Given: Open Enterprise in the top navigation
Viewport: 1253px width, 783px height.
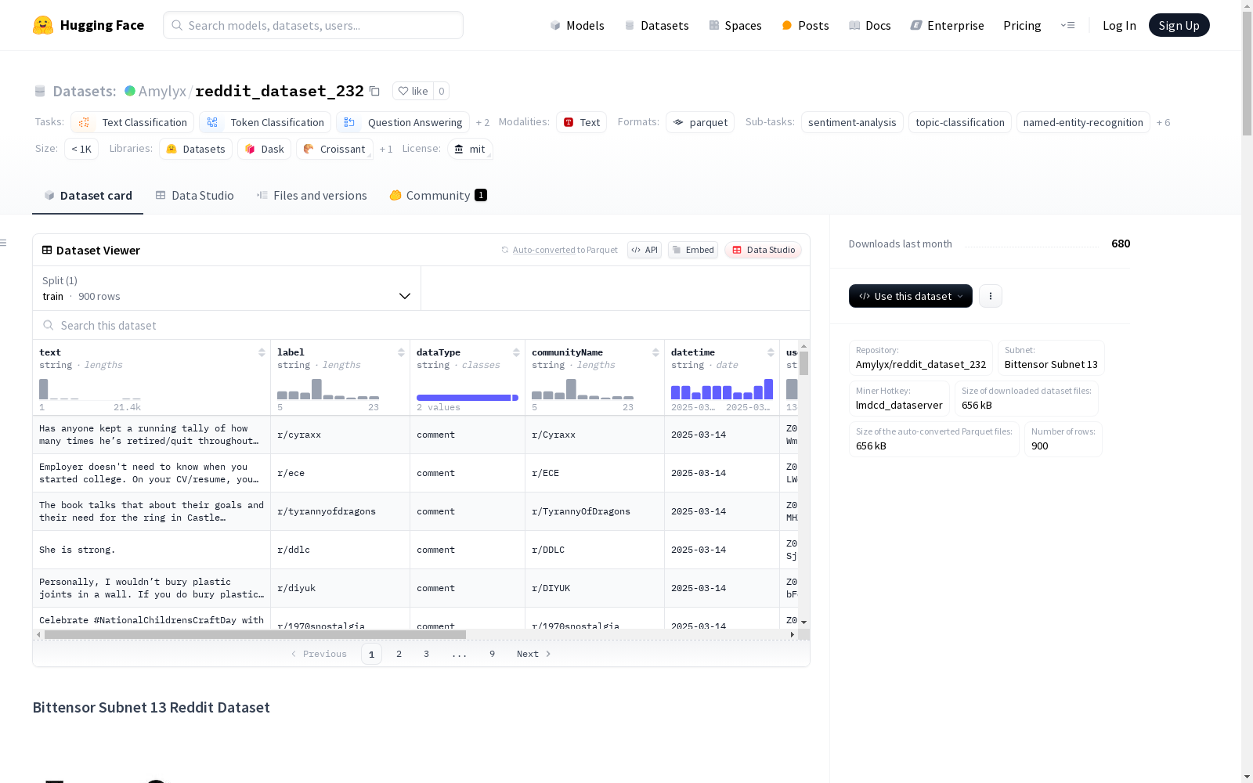Looking at the screenshot, I should pyautogui.click(x=947, y=25).
